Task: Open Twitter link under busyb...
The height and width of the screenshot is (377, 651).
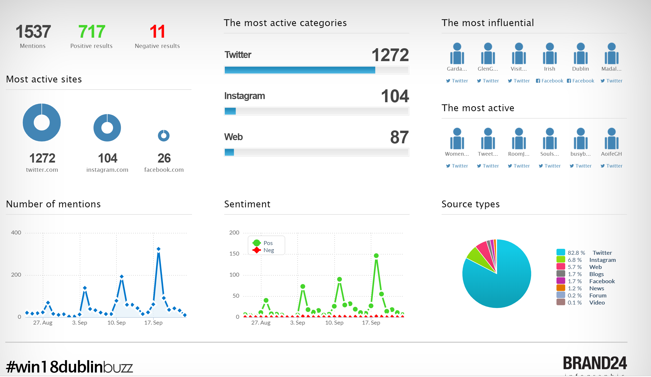Action: (580, 166)
